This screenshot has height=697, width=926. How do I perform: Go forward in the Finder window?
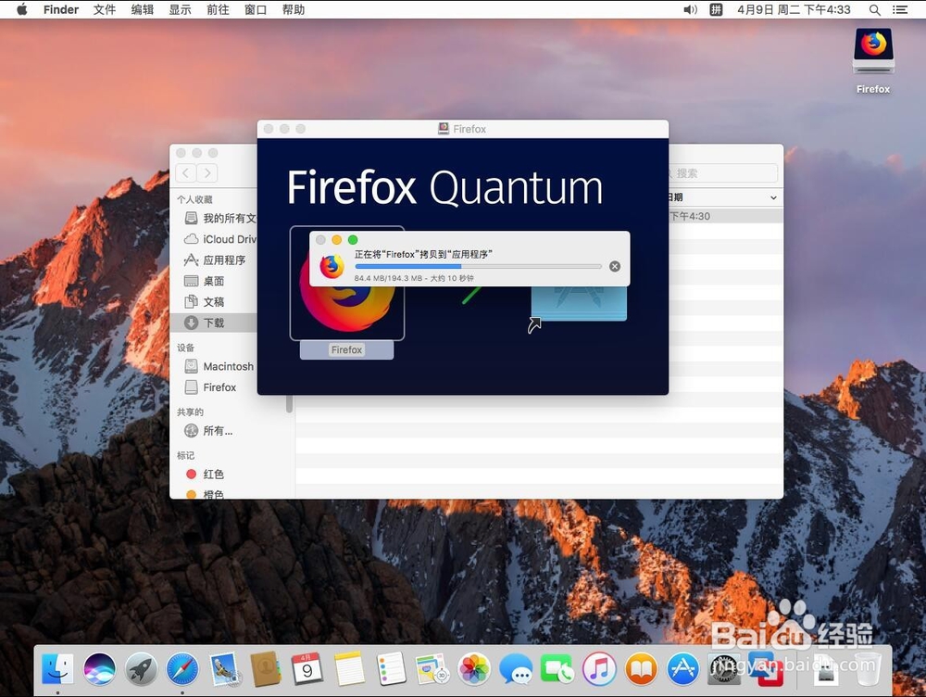207,172
